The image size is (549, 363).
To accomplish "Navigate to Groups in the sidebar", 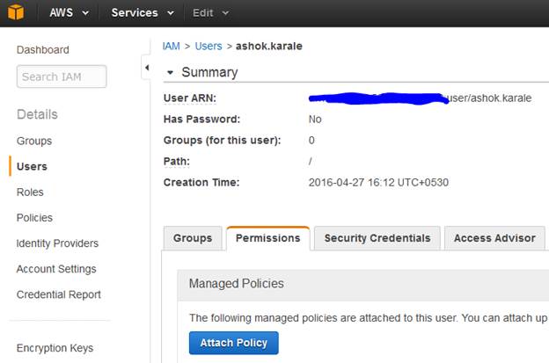I will (x=34, y=141).
